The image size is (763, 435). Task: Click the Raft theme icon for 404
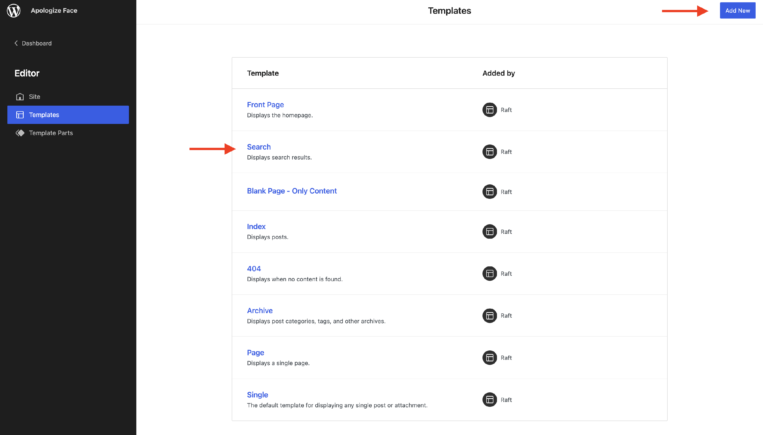(490, 274)
